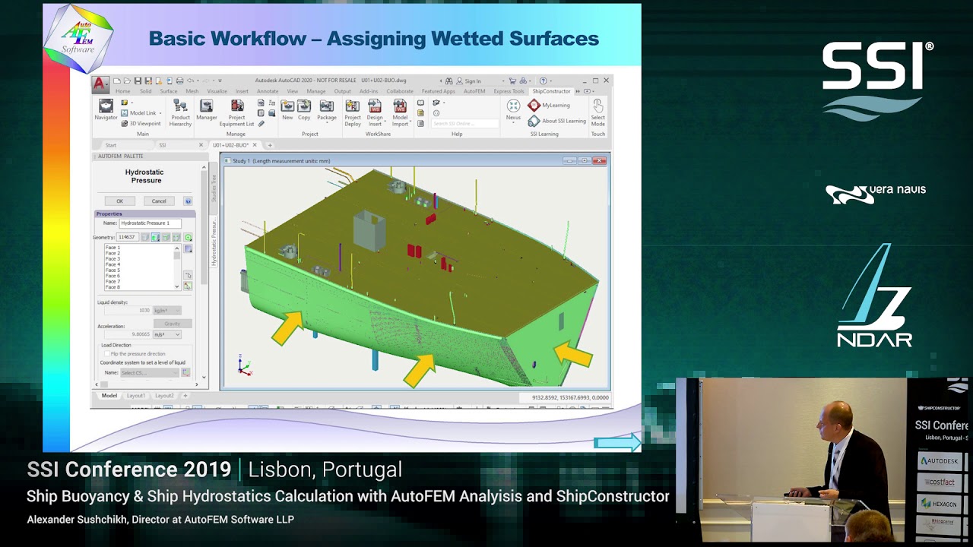Click the 3D Viewpoint tool
The width and height of the screenshot is (973, 547).
(x=141, y=123)
